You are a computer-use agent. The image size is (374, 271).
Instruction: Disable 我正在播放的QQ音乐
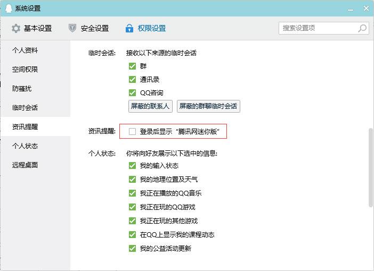(132, 193)
